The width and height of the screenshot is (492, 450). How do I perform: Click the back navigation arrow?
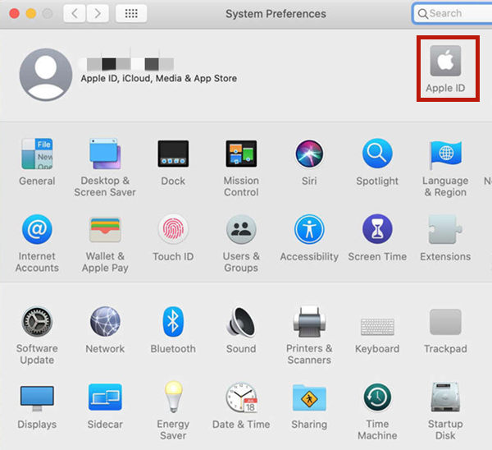coord(75,13)
